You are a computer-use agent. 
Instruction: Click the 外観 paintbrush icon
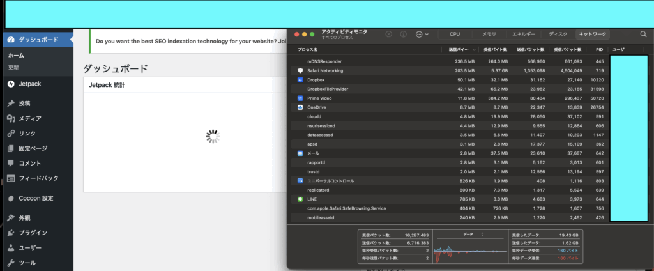pyautogui.click(x=11, y=218)
